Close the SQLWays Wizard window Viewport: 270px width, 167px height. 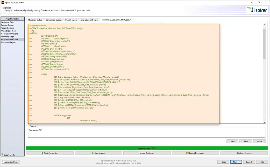tap(266, 3)
